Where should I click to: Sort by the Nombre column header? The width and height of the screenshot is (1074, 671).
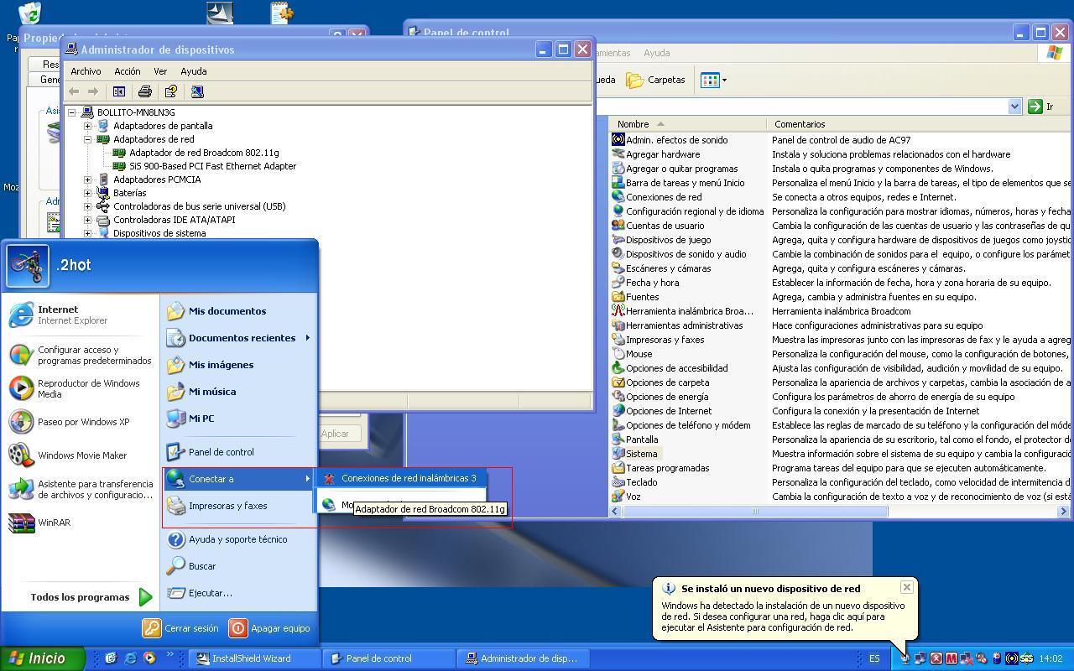[687, 124]
